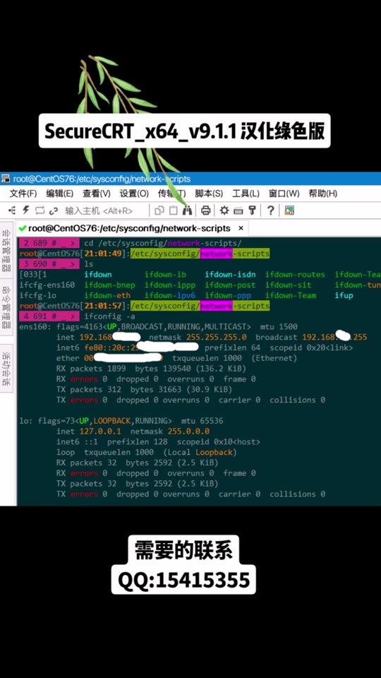Image resolution: width=381 pixels, height=678 pixels.
Task: Open the 编辑(E) menu
Action: point(60,194)
